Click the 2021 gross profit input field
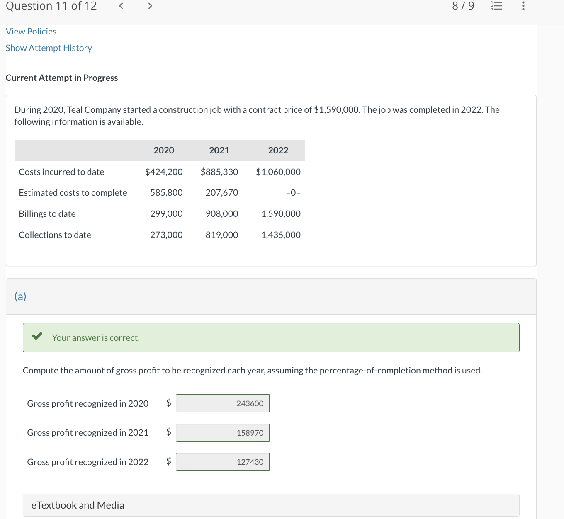The image size is (564, 519). point(223,433)
